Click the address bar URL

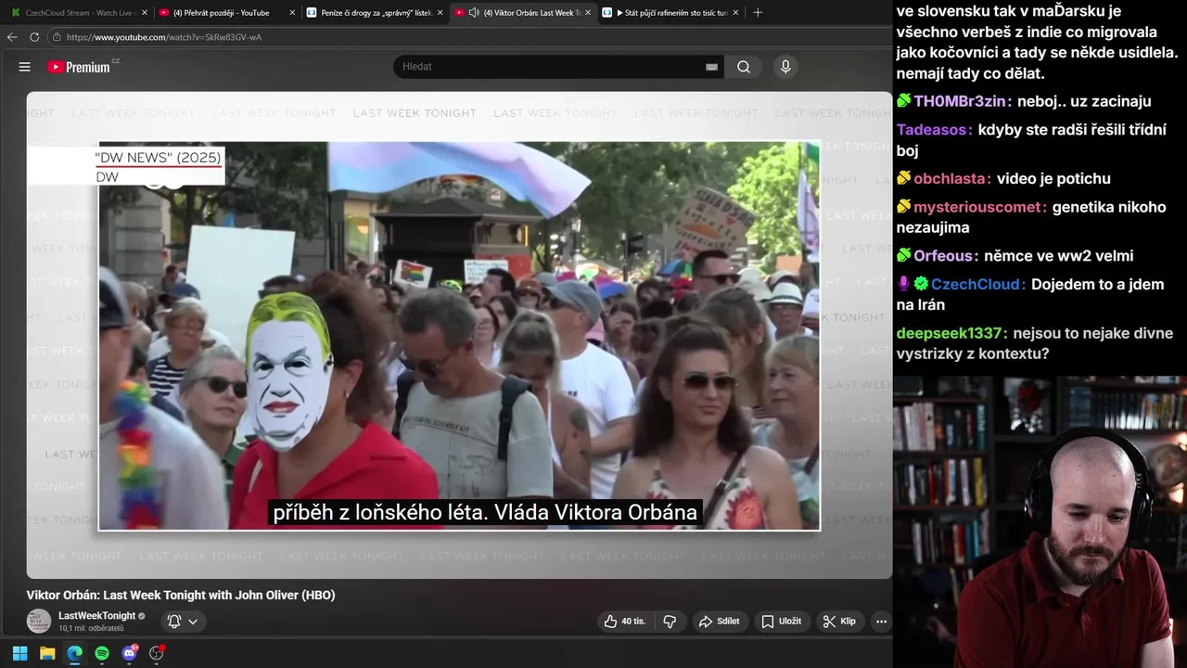tap(164, 37)
